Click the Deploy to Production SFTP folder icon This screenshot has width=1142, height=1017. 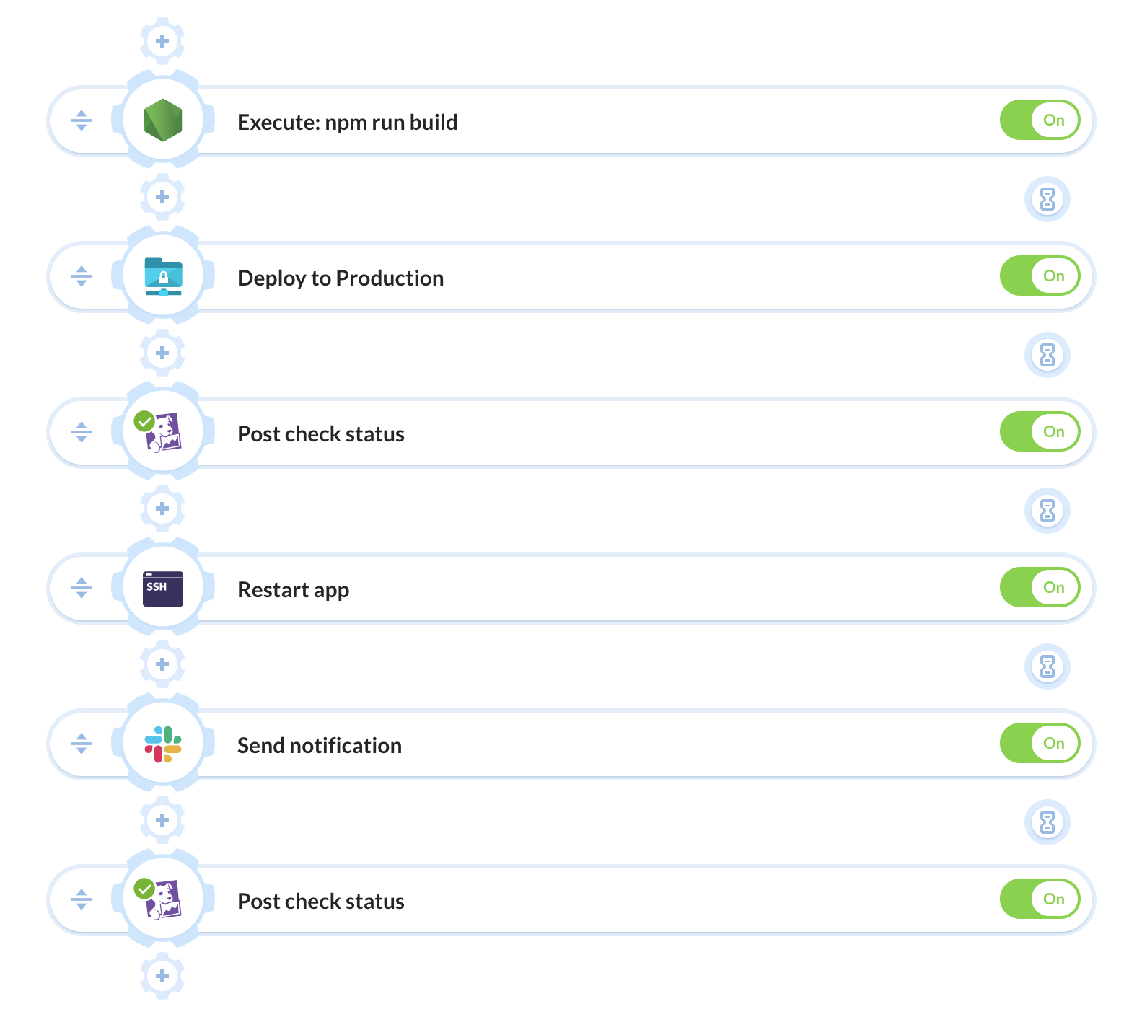(x=163, y=276)
